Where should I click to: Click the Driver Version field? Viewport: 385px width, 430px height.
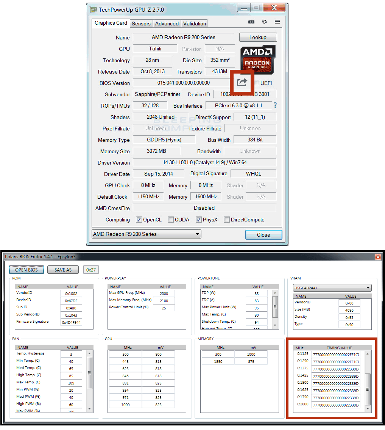pos(204,162)
